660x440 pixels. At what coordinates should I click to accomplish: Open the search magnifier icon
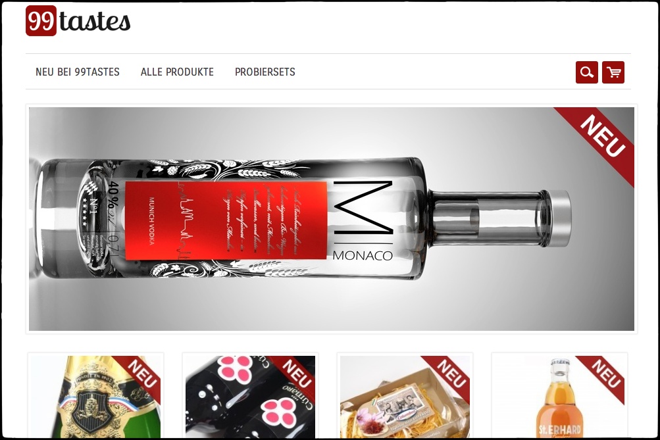(587, 72)
